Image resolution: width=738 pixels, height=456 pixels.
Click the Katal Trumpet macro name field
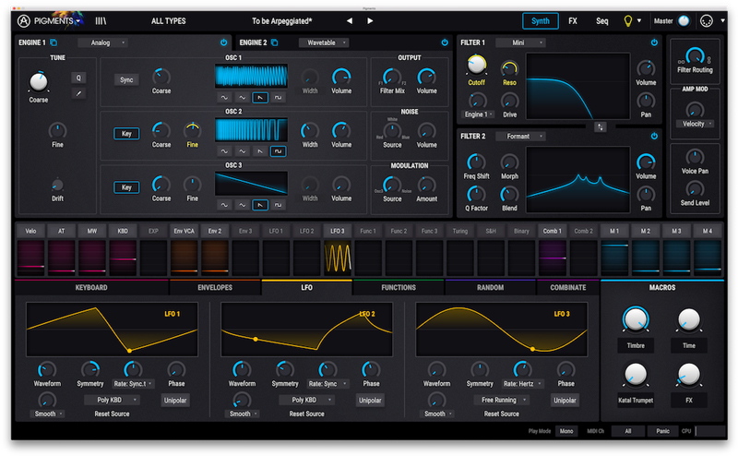636,400
